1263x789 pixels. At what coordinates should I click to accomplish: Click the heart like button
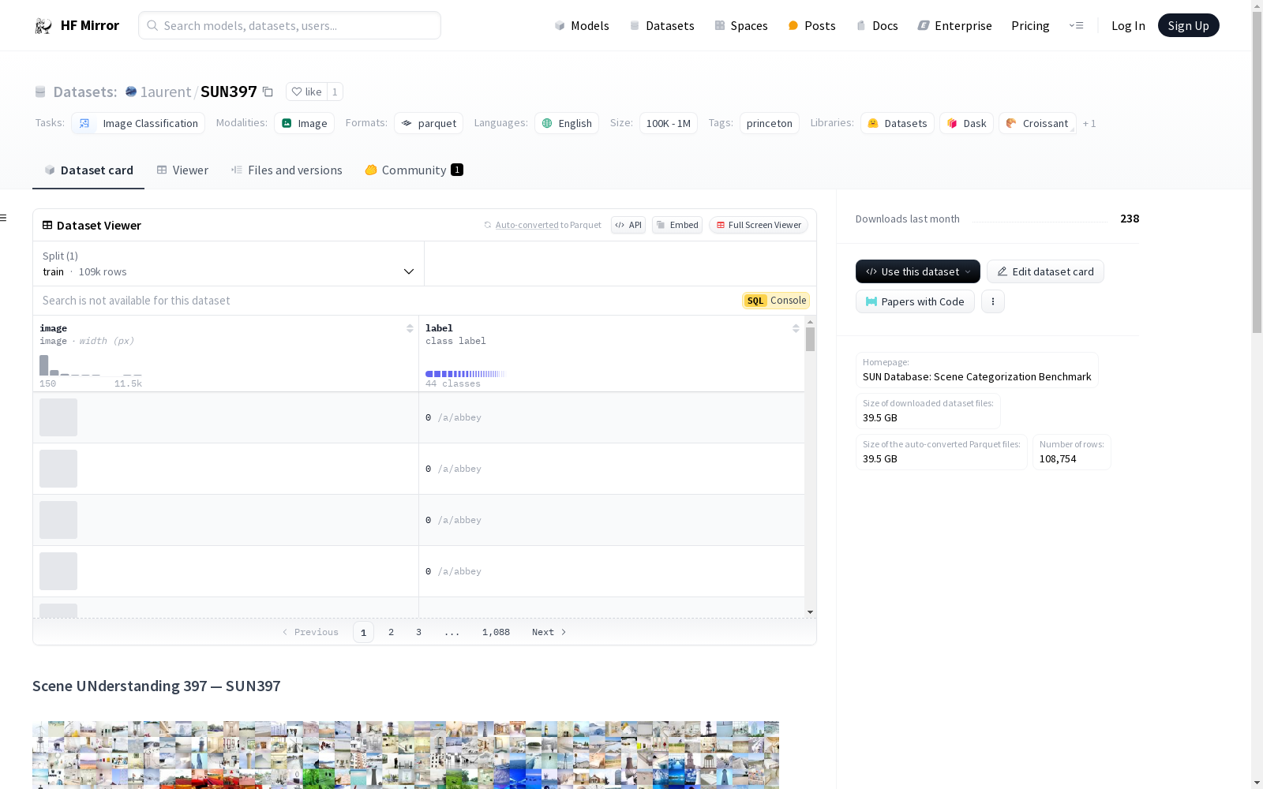pyautogui.click(x=306, y=92)
